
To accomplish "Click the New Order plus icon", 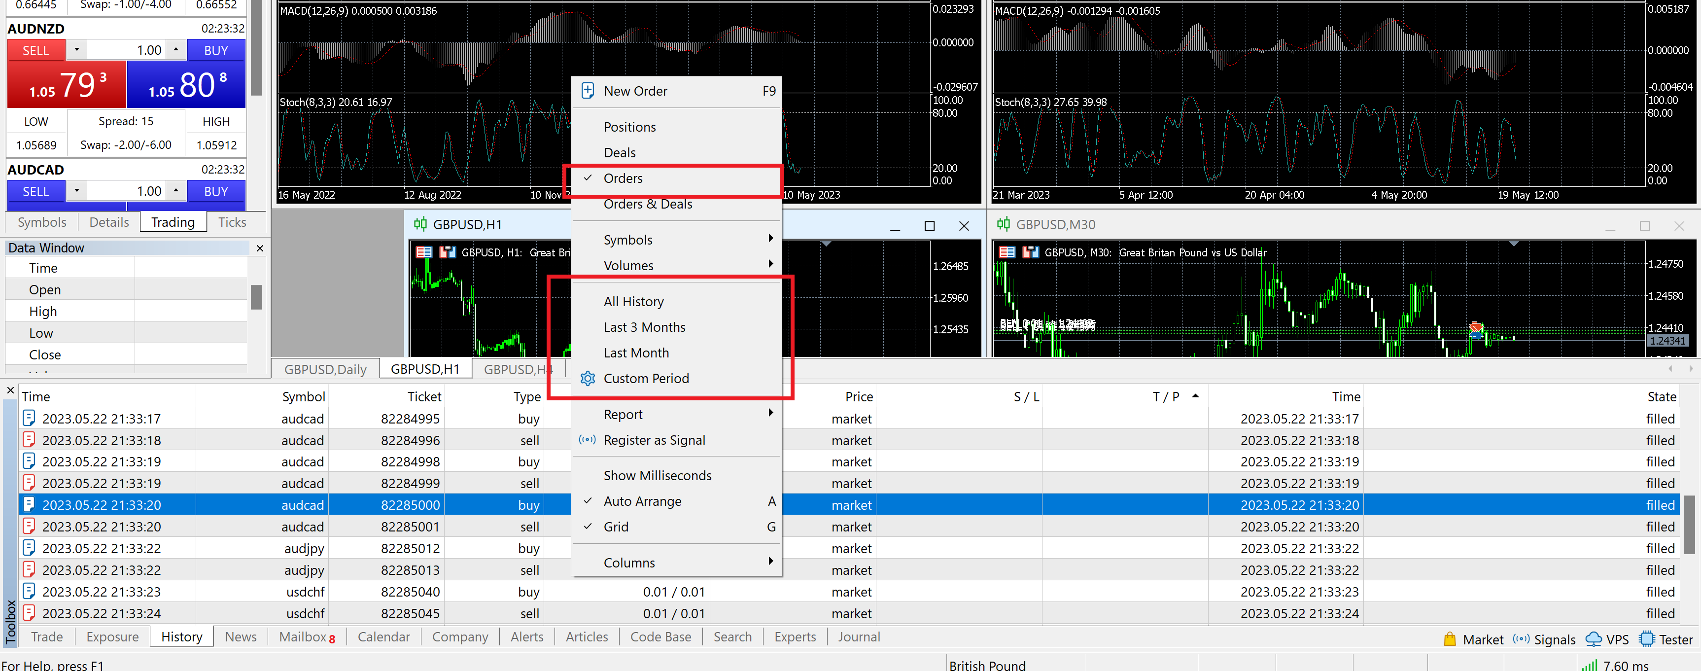I will point(587,91).
